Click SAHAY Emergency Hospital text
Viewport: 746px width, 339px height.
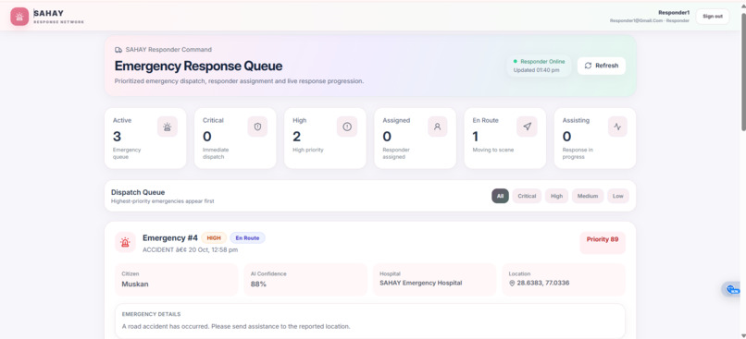tap(420, 283)
